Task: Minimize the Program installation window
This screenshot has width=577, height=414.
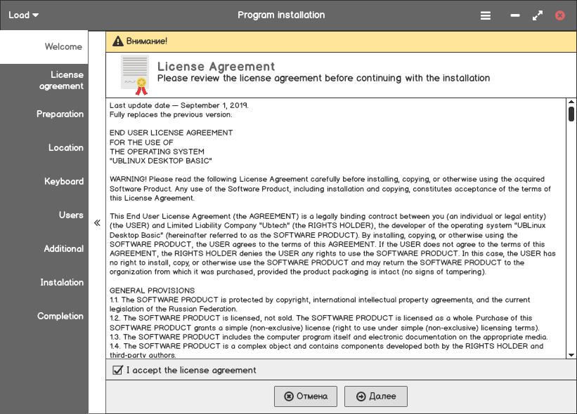Action: click(515, 15)
